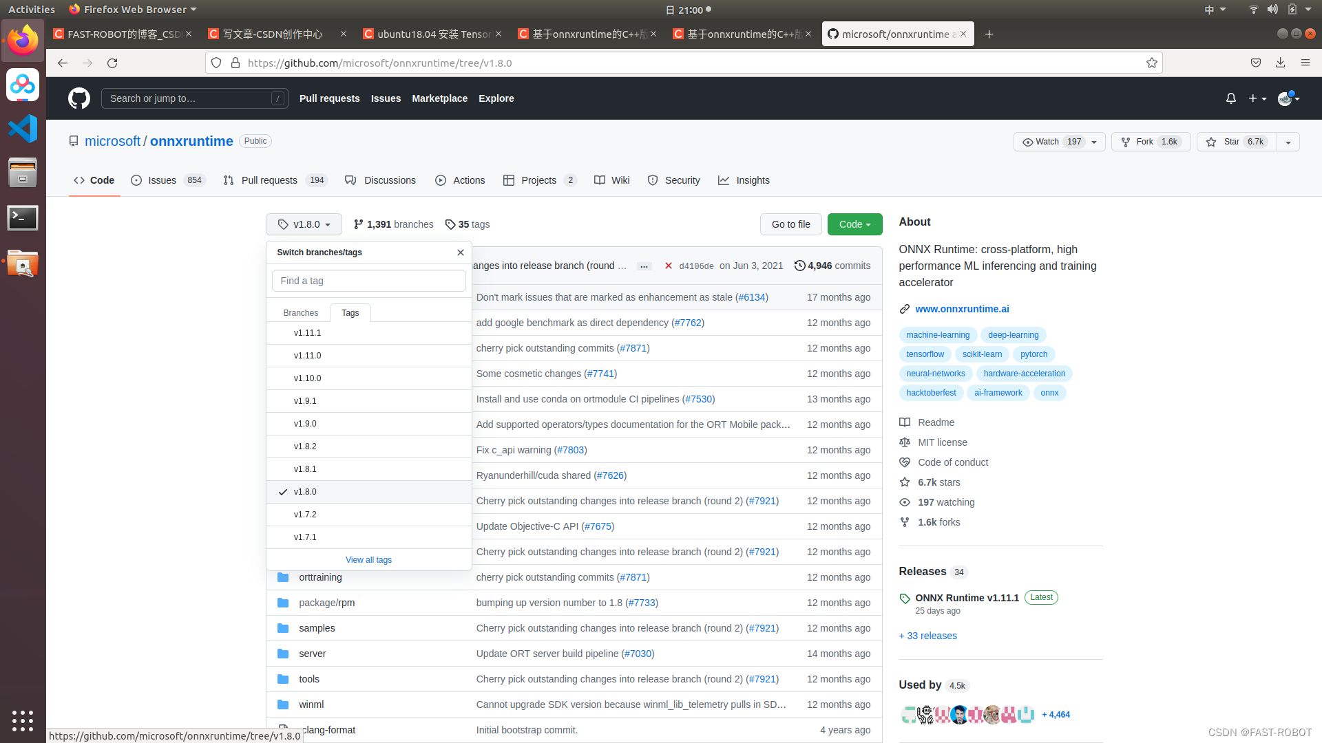Switch to the Branches tab

tap(300, 312)
